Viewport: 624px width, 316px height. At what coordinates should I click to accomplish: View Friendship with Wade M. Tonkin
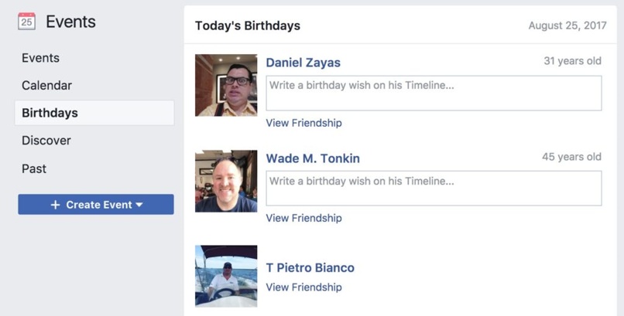coord(303,218)
